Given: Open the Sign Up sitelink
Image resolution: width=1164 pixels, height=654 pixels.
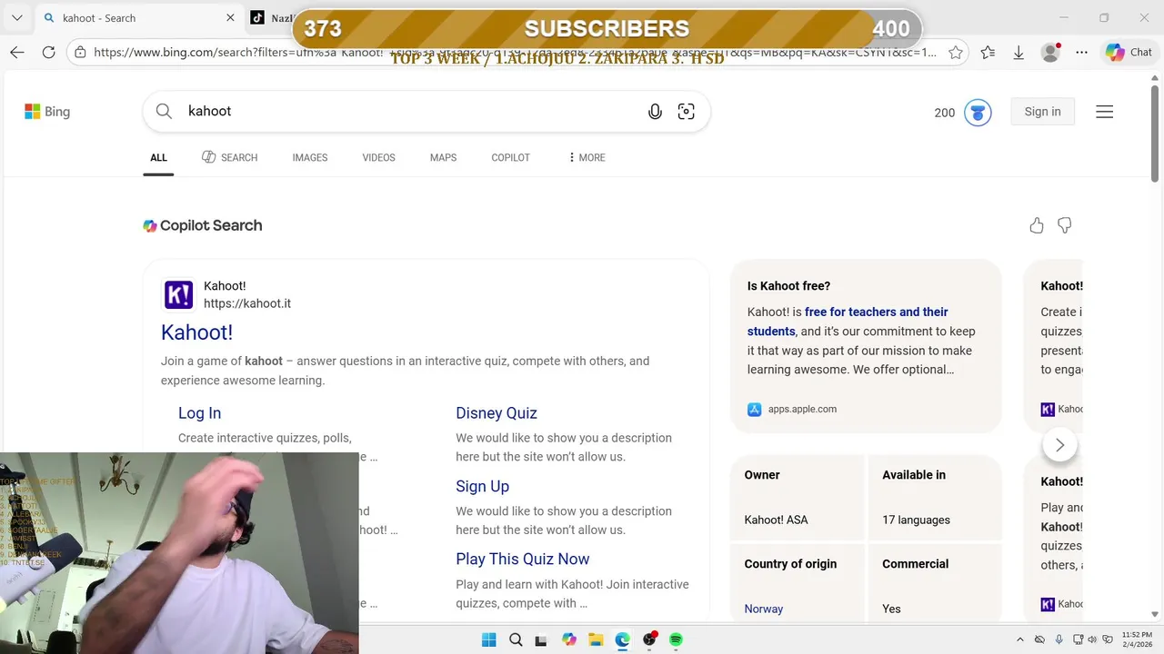Looking at the screenshot, I should [x=482, y=486].
